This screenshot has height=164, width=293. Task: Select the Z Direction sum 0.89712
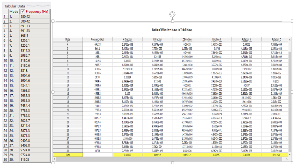pyautogui.click(x=187, y=155)
